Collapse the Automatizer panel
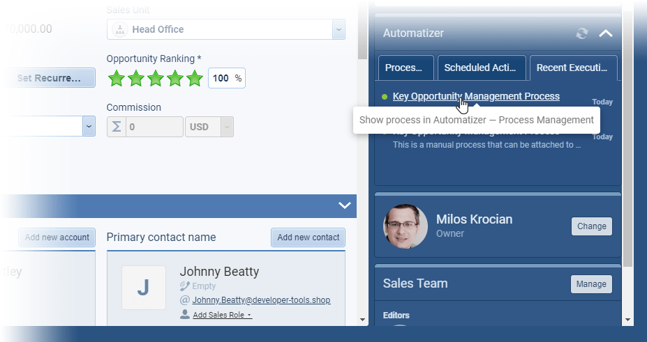This screenshot has height=342, width=647. 605,33
